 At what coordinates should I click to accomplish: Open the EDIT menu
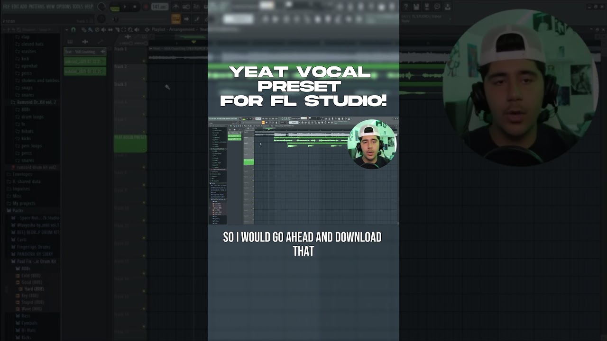[x=15, y=7]
